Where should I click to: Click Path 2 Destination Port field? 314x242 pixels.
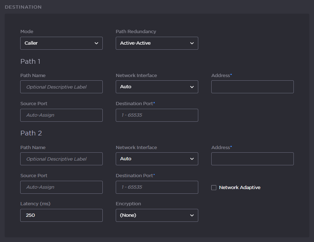tap(157, 187)
